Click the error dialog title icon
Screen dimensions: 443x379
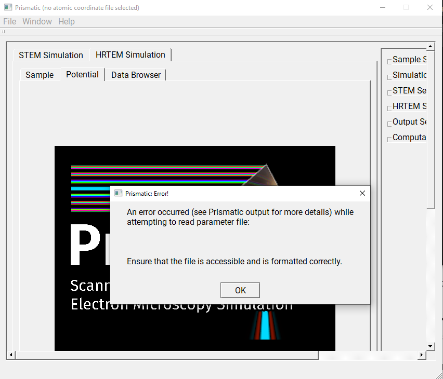tap(118, 193)
